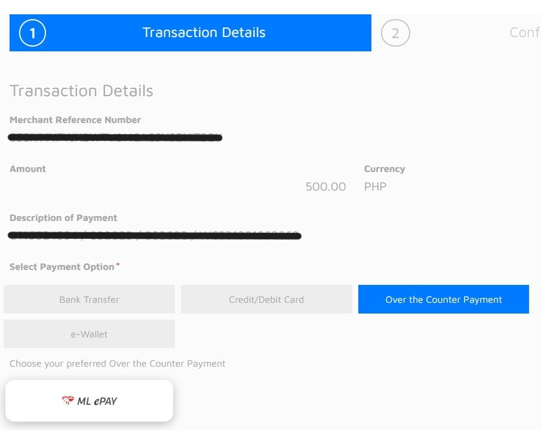Click the Choose your preferred payment text

click(x=117, y=364)
